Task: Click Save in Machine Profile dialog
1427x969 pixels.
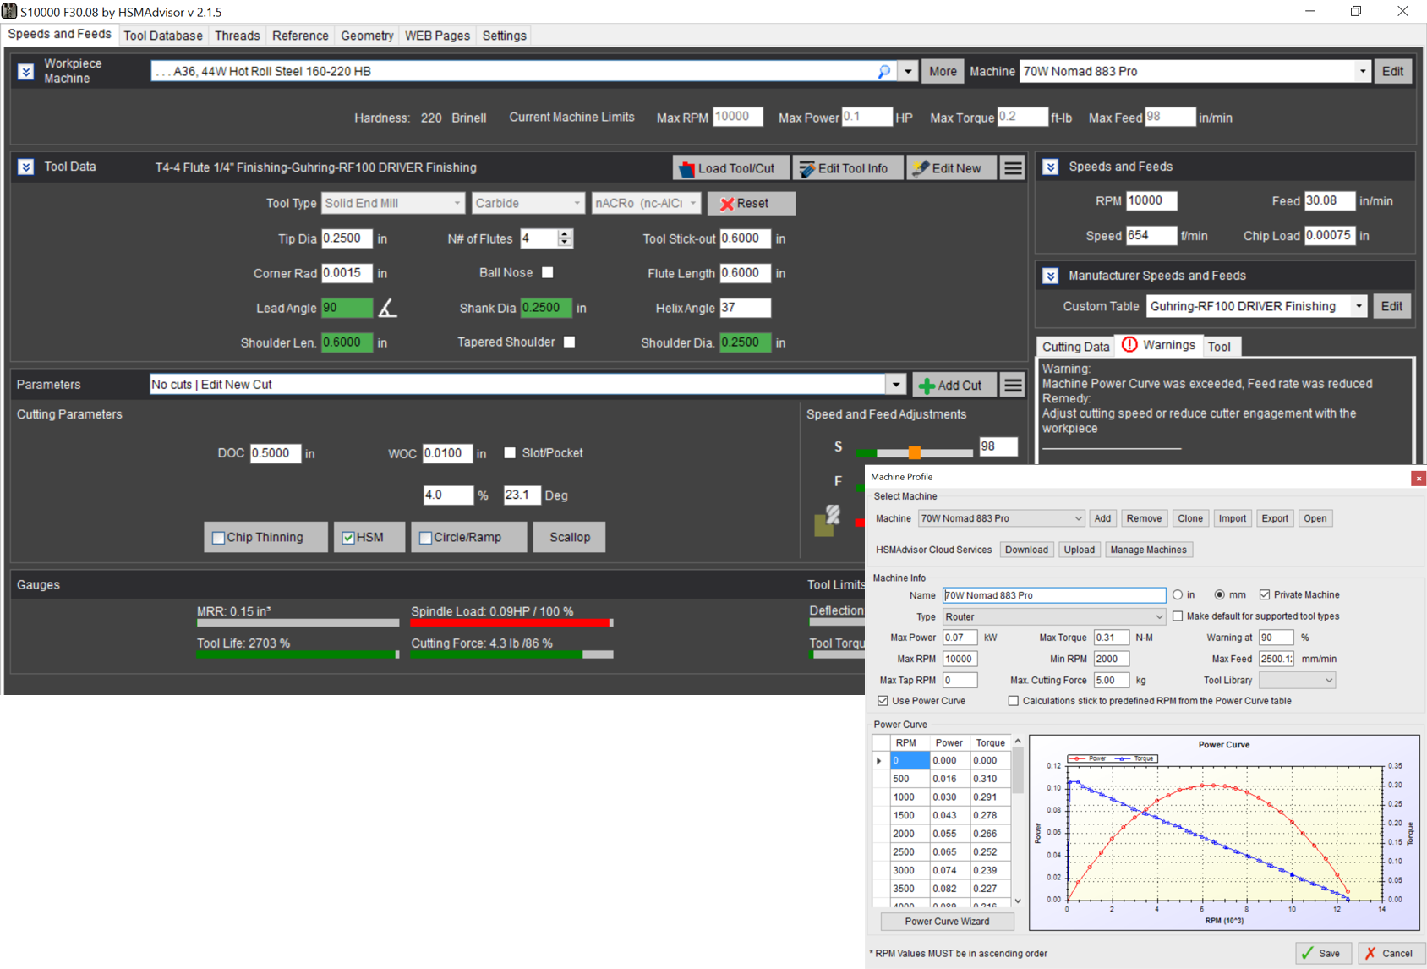Action: (x=1323, y=953)
